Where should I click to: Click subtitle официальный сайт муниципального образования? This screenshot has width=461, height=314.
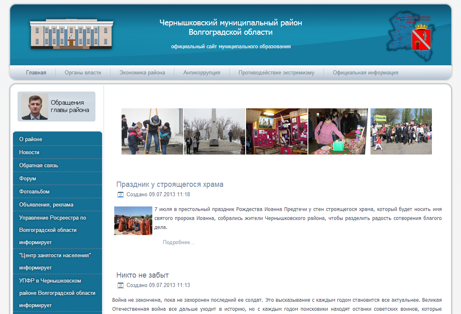point(231,47)
